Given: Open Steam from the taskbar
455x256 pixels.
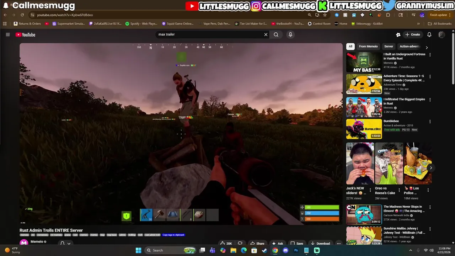Looking at the screenshot, I should (264, 250).
